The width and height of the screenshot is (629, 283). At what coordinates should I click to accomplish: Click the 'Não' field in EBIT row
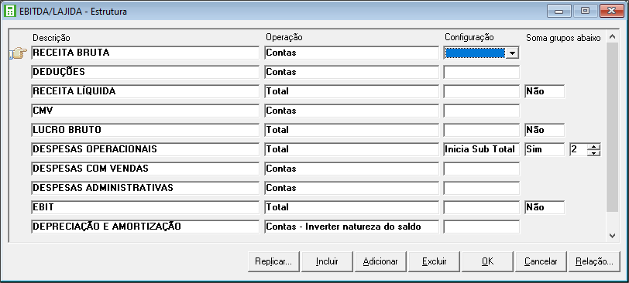(x=545, y=207)
